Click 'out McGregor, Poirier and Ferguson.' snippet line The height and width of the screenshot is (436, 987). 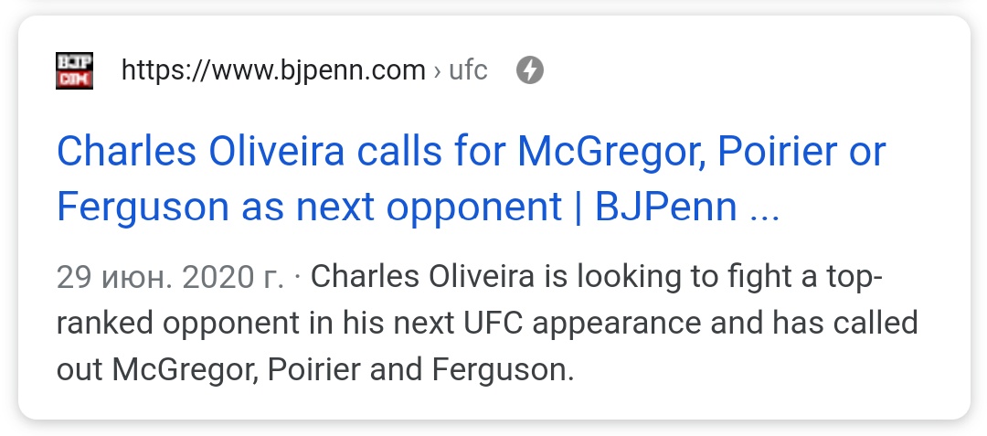click(x=315, y=370)
